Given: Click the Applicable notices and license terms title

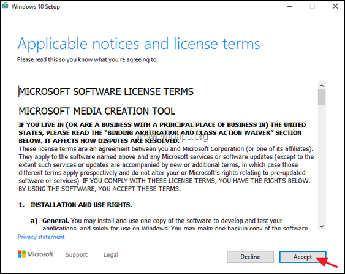Looking at the screenshot, I should coord(139,44).
